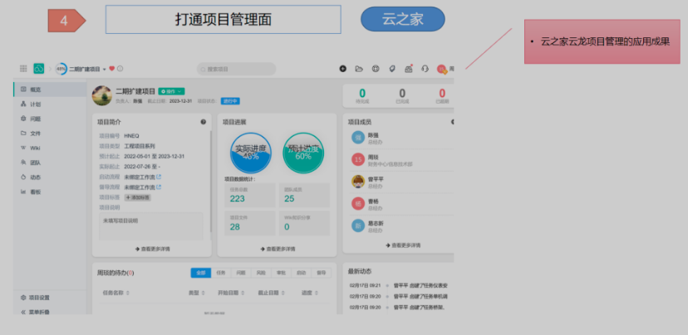
Task: Click the green cloud logo icon
Action: coord(38,68)
